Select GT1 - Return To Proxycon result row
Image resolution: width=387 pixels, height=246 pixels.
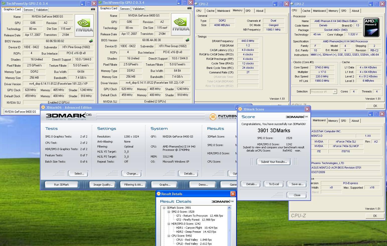pyautogui.click(x=200, y=216)
